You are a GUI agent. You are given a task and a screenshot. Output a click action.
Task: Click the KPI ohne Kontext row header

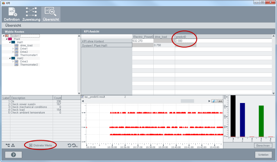click(x=107, y=41)
